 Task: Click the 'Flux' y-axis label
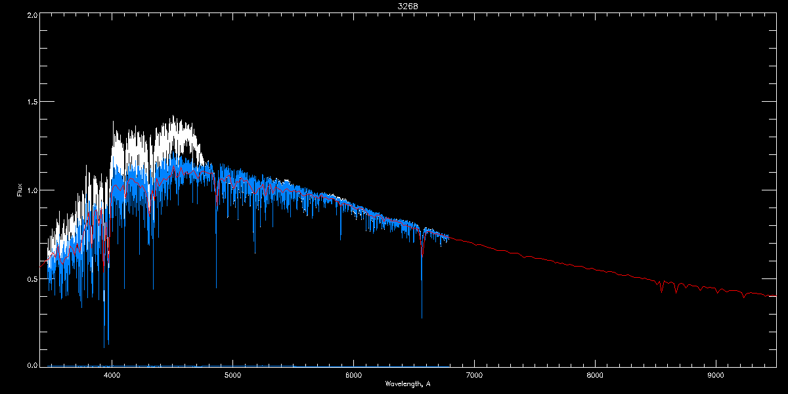click(20, 190)
